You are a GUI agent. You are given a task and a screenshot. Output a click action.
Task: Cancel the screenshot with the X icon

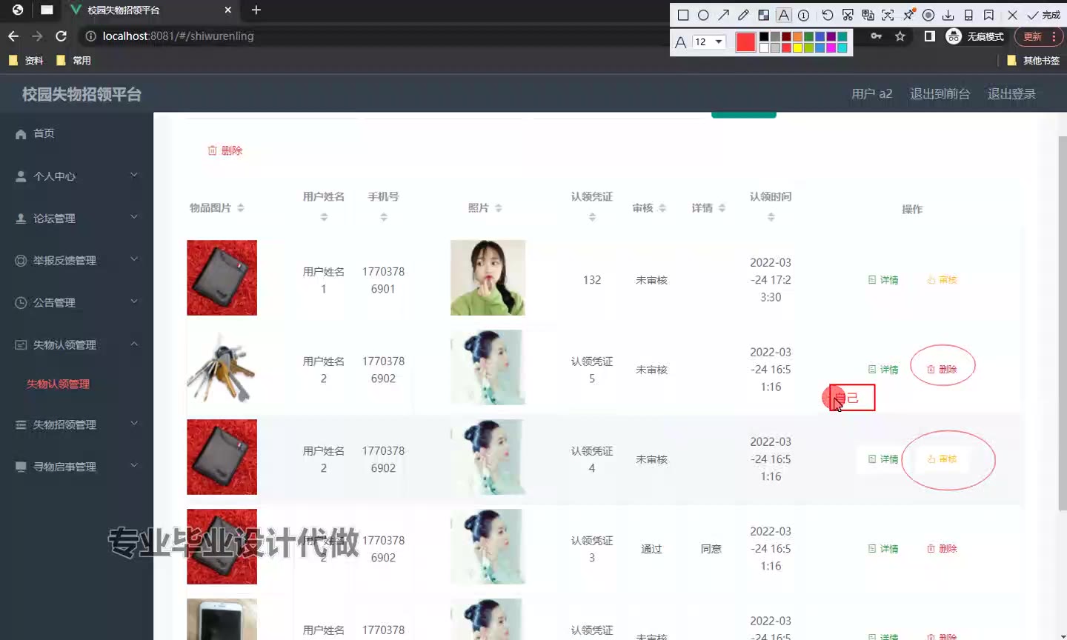point(1012,15)
